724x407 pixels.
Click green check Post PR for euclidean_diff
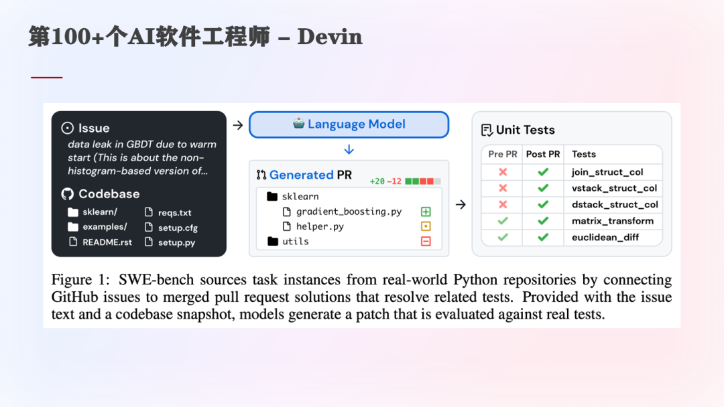point(543,237)
